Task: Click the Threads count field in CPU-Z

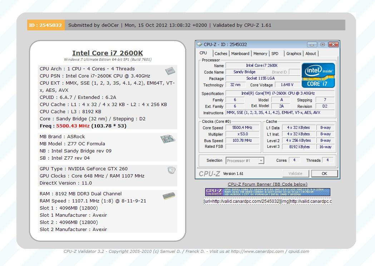Action: point(327,160)
